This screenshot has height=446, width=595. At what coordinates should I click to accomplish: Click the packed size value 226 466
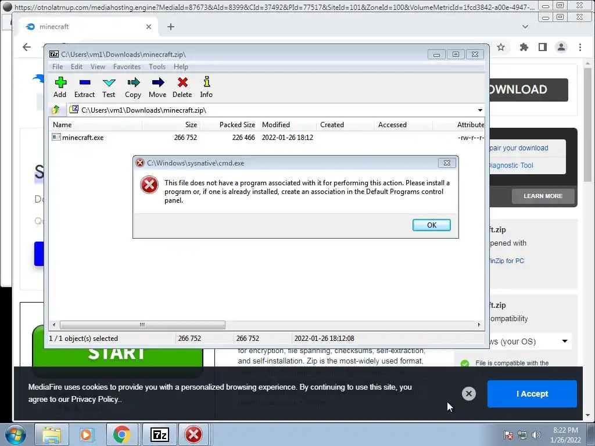pyautogui.click(x=243, y=137)
